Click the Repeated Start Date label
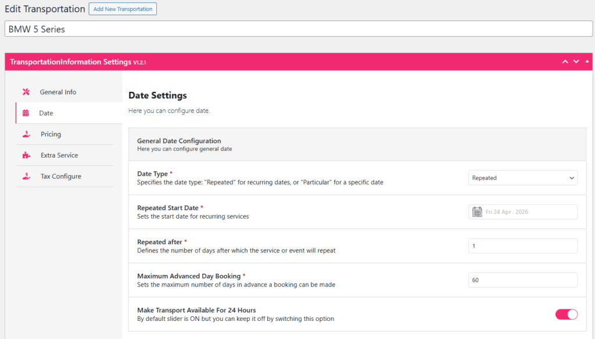The height and width of the screenshot is (339, 595). [168, 208]
